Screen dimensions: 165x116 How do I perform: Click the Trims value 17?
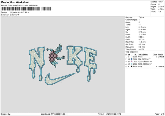point(139,25)
